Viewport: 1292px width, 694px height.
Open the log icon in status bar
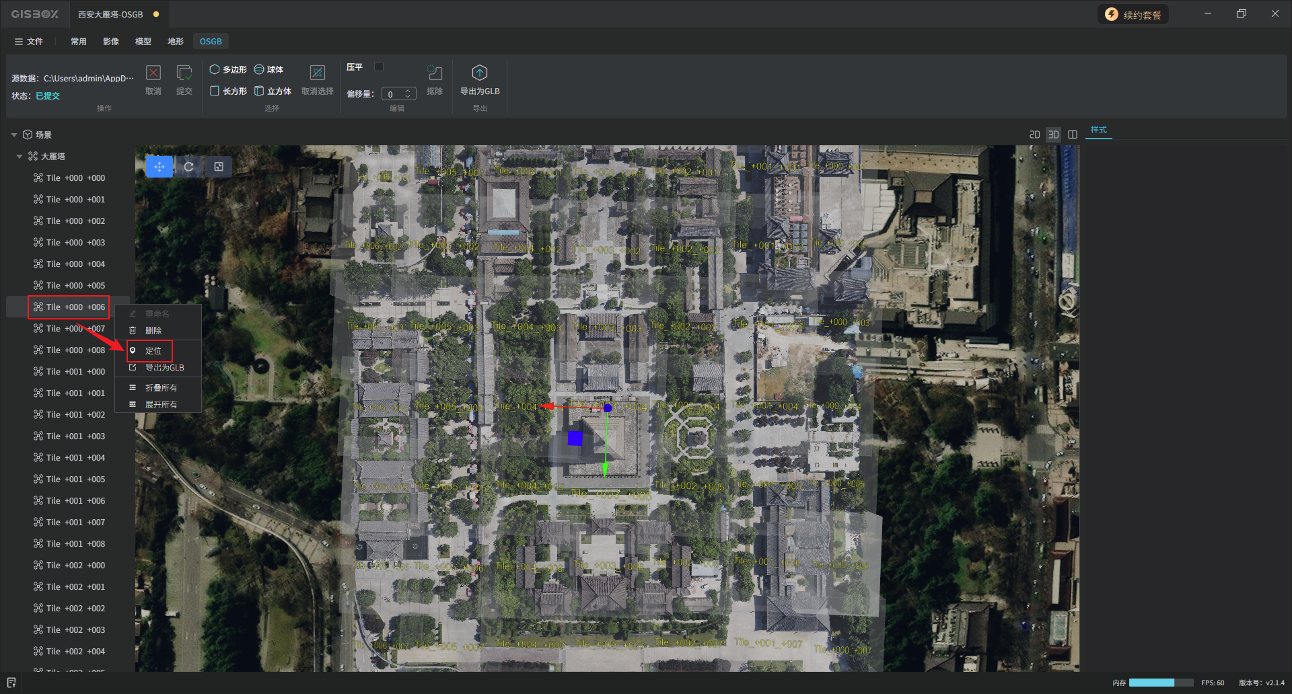coord(11,683)
